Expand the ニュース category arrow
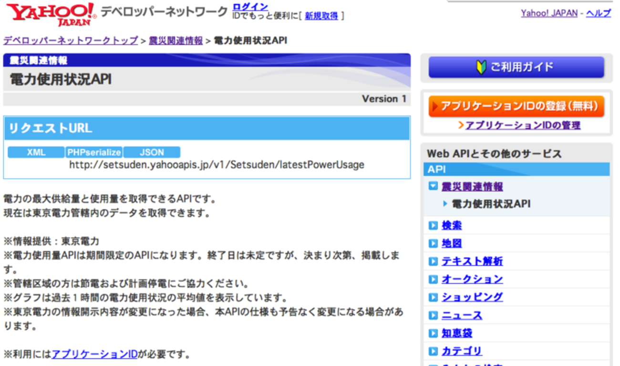This screenshot has height=366, width=620. tap(433, 315)
